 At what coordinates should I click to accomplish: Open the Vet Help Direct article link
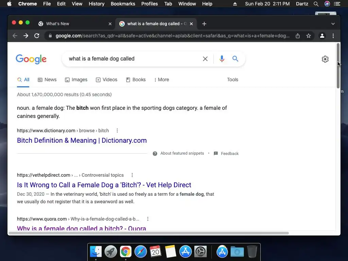tap(104, 185)
